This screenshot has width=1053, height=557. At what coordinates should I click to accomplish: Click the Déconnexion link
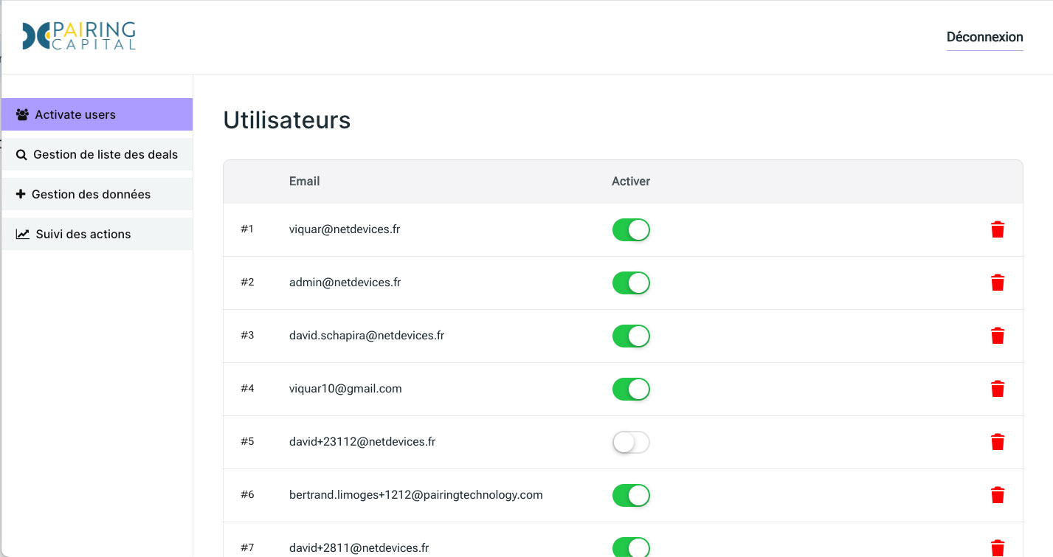coord(985,37)
